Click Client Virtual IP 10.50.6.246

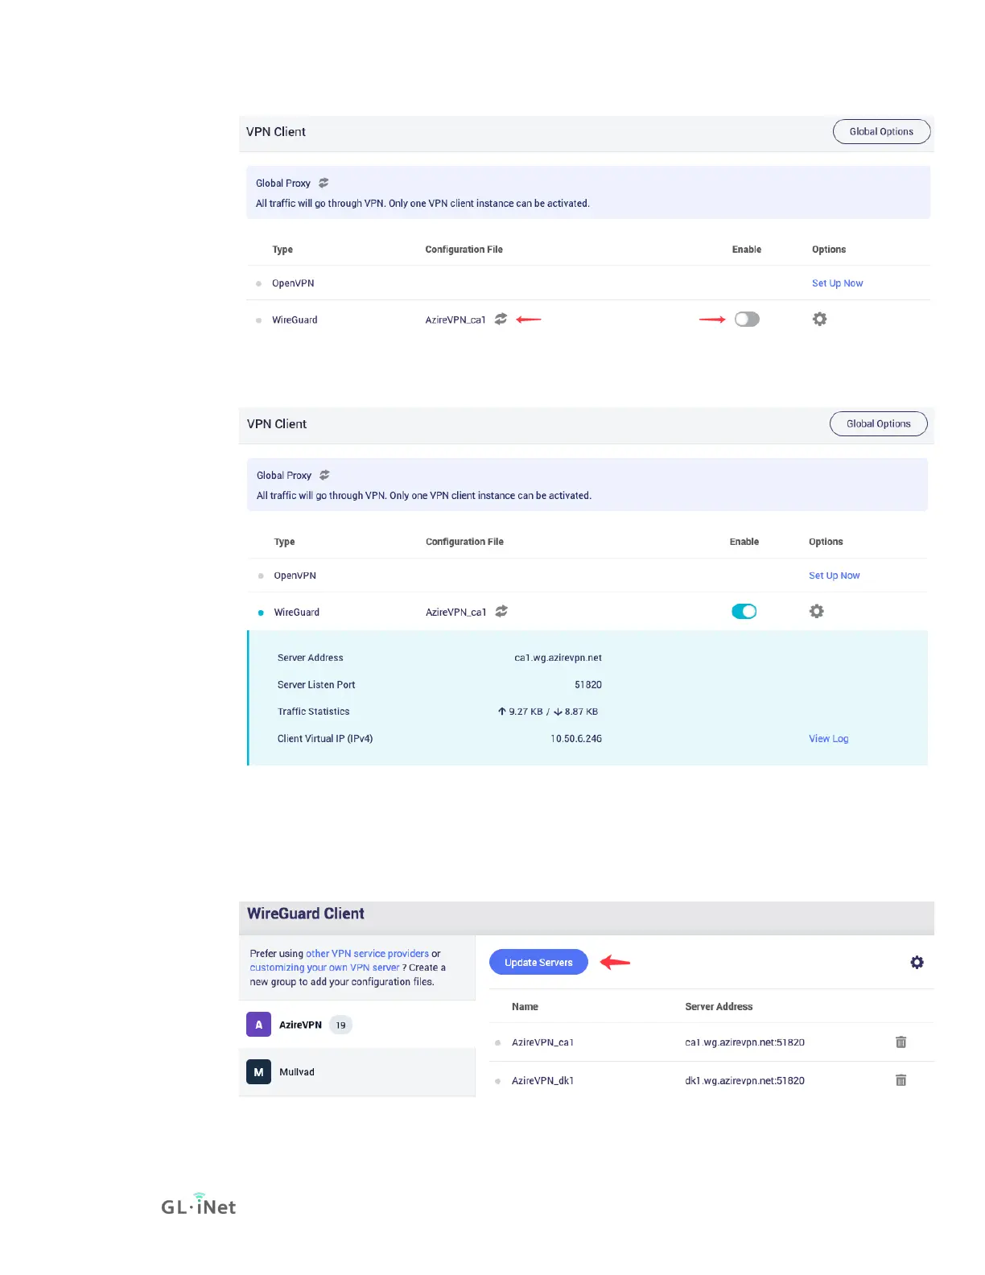(x=576, y=739)
